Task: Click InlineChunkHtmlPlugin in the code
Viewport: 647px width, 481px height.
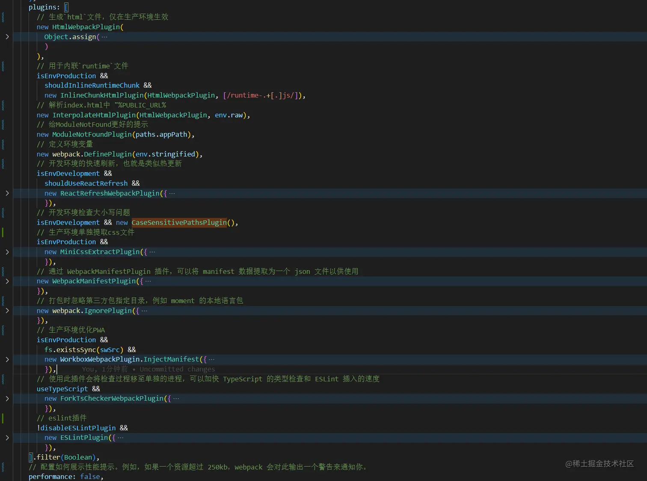Action: click(102, 95)
